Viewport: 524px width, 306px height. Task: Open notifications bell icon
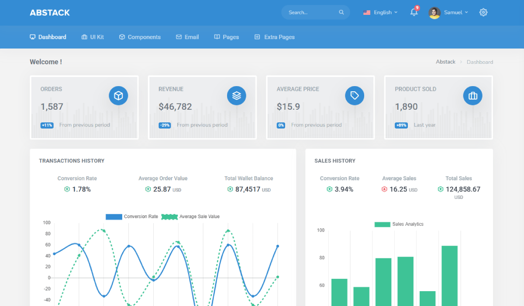click(x=414, y=12)
